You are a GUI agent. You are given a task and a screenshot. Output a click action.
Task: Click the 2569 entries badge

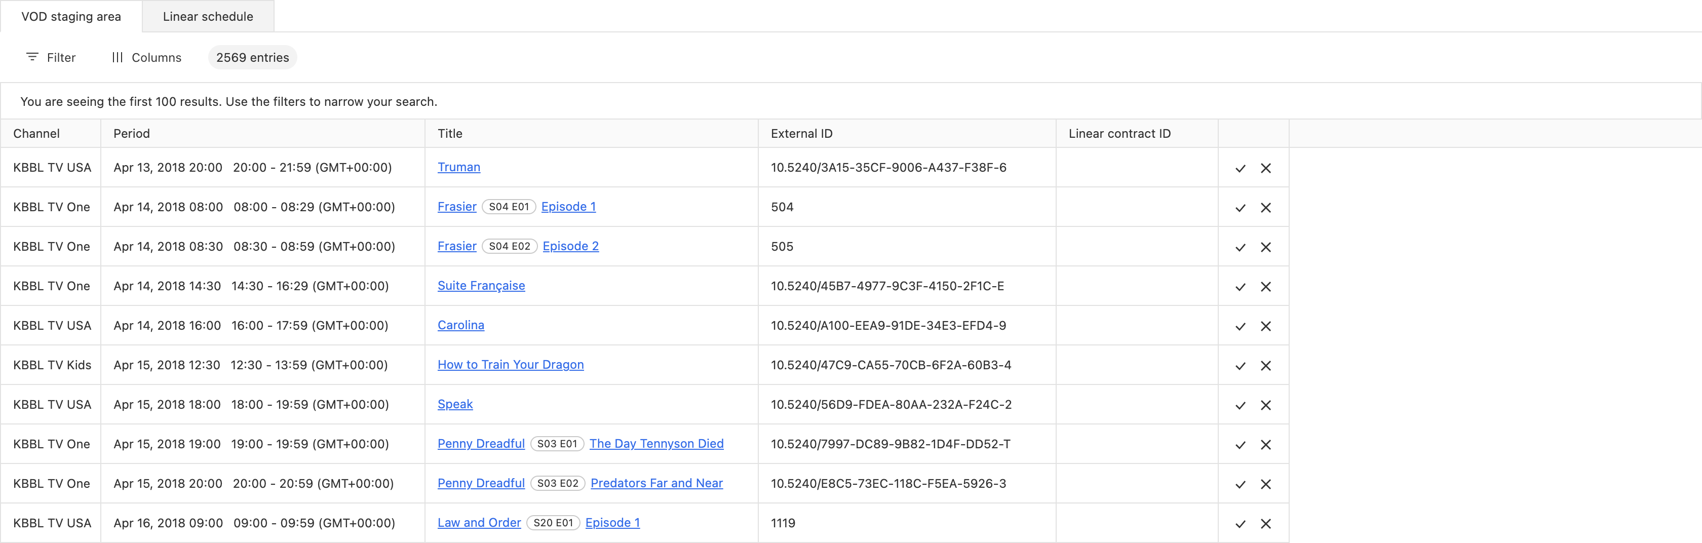pyautogui.click(x=252, y=57)
